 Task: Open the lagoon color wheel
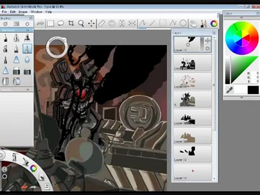pyautogui.click(x=33, y=168)
